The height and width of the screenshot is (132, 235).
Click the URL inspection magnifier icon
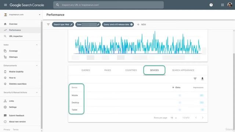click(x=5, y=36)
